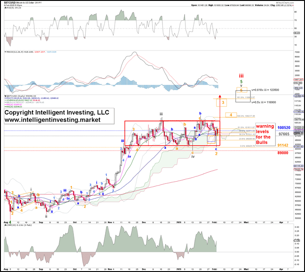Click the orange '2' below the blue 'c' label
Viewport: 305px width, 272px height.
pyautogui.click(x=216, y=154)
